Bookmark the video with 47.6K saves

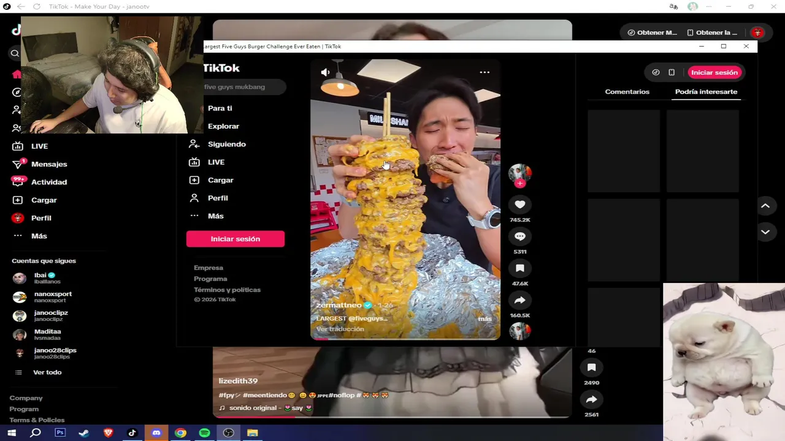tap(519, 268)
